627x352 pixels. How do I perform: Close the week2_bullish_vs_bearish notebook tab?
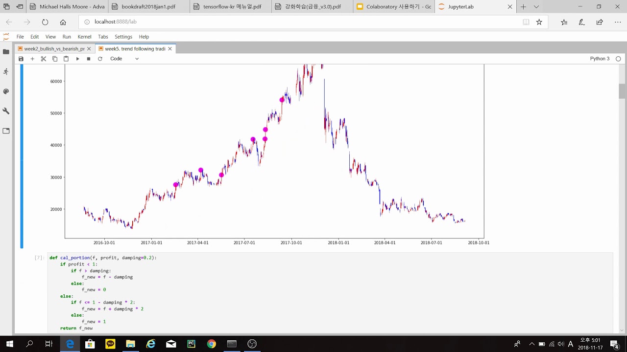point(89,49)
